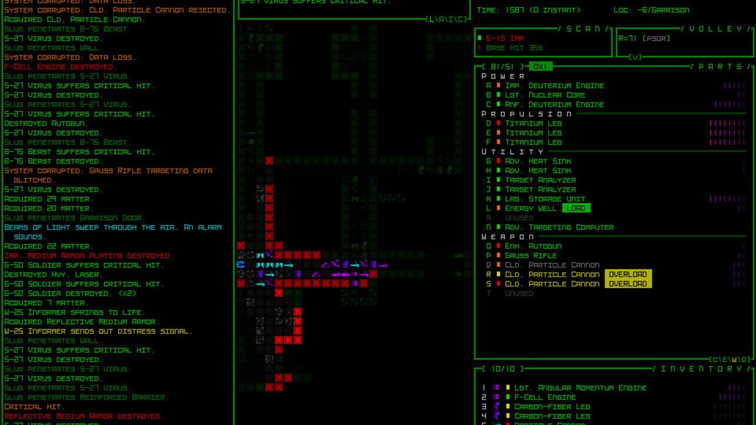Toggle the slot I Target Analyzer

540,180
